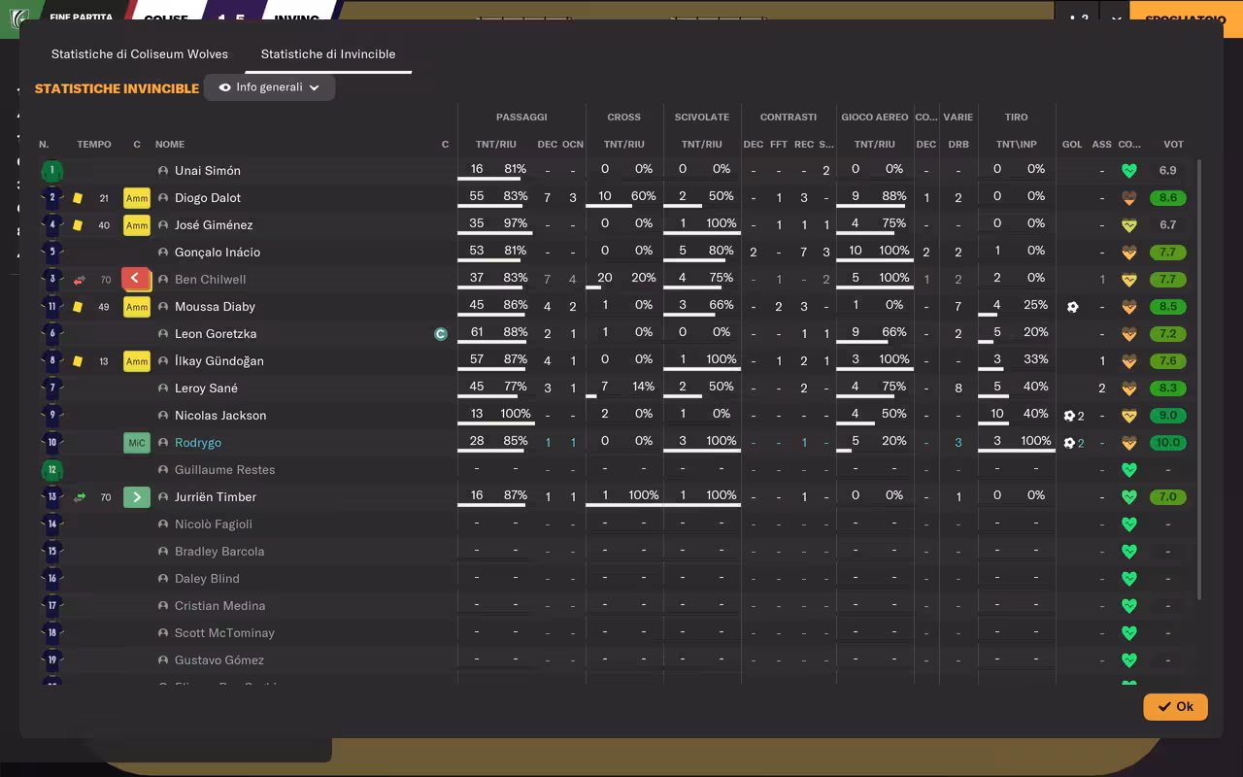Open Bradley Barcola's player name
The width and height of the screenshot is (1243, 777).
point(219,552)
